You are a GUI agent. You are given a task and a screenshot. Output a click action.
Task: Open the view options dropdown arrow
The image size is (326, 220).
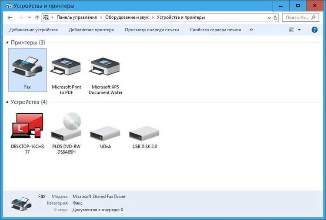299,30
